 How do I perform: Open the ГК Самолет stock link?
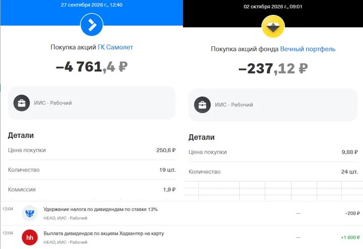coord(115,47)
